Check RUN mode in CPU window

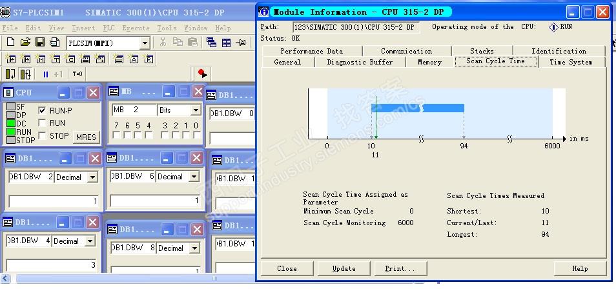click(43, 123)
